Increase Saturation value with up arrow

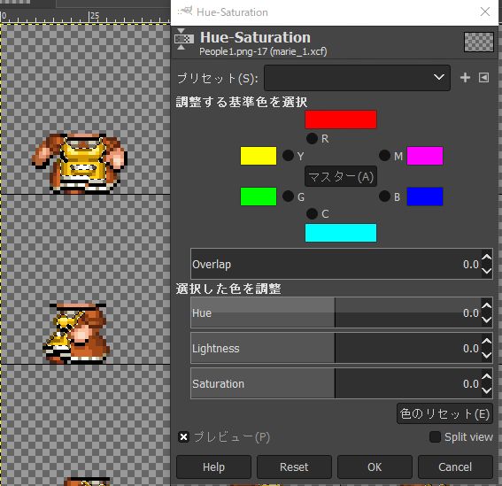(487, 377)
